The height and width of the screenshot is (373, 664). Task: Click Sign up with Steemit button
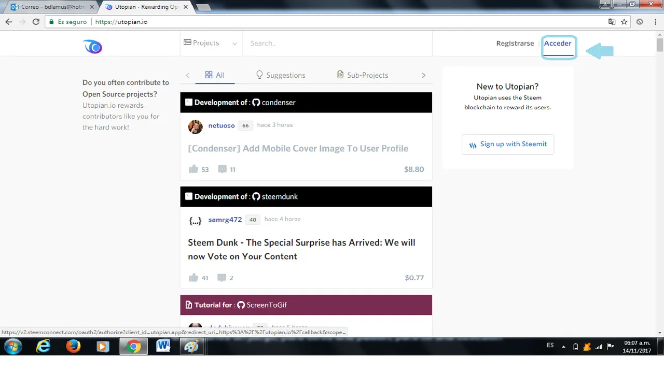508,145
